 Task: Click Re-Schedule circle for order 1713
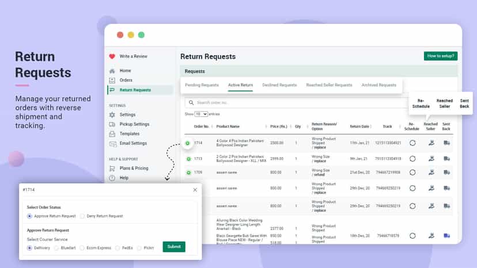(412, 159)
